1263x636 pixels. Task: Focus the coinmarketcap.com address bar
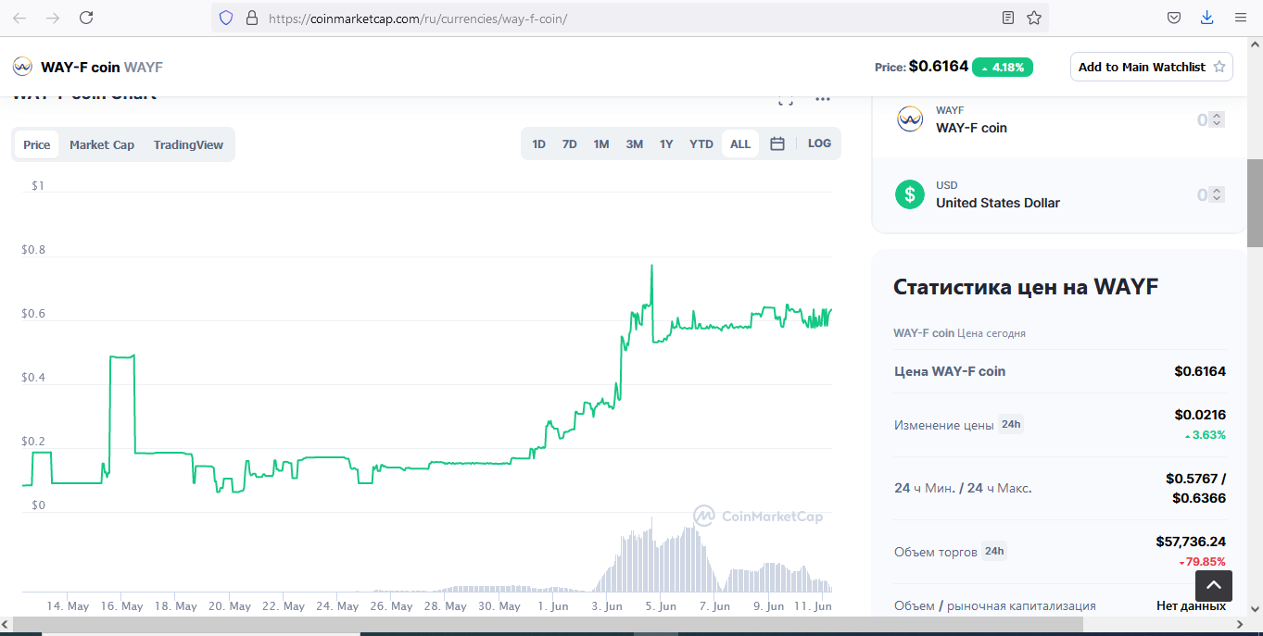[630, 18]
